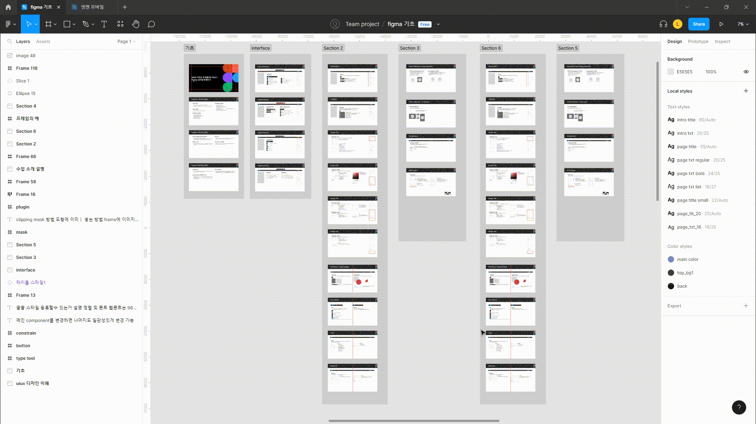756x424 pixels.
Task: Click the figma 기초 file name
Action: [x=401, y=24]
